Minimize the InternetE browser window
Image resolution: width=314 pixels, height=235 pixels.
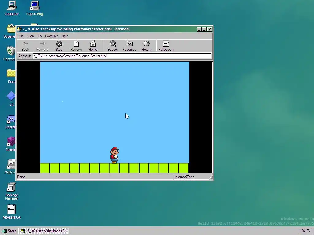199,29
